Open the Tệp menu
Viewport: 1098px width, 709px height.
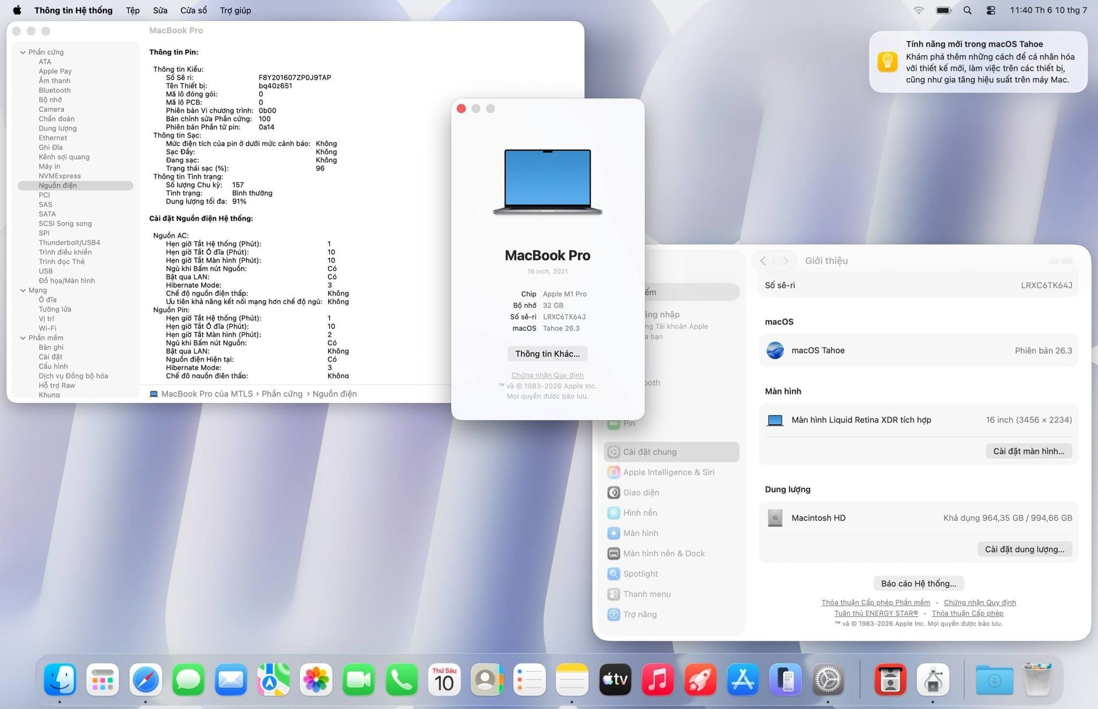[132, 10]
